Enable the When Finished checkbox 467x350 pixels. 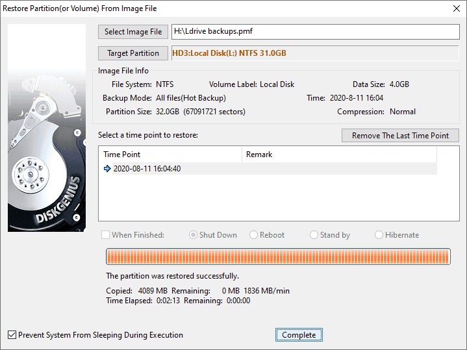[x=105, y=235]
